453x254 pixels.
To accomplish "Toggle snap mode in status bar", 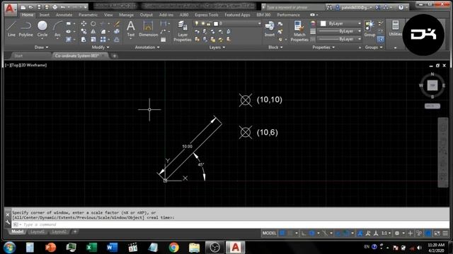I will (x=290, y=234).
